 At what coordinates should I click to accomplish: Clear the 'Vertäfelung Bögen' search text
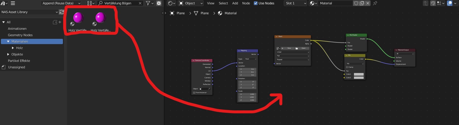(x=140, y=3)
